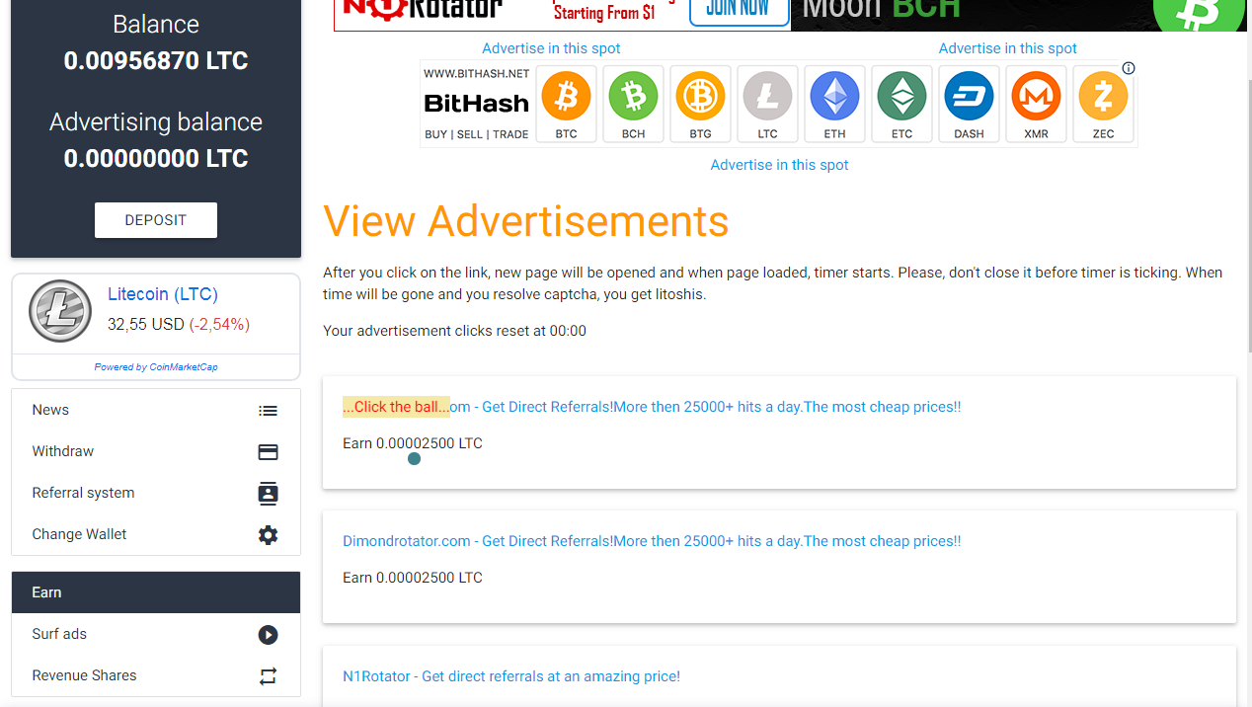Open the Dimondrotator.com advertisement link
The image size is (1252, 707).
[x=652, y=541]
